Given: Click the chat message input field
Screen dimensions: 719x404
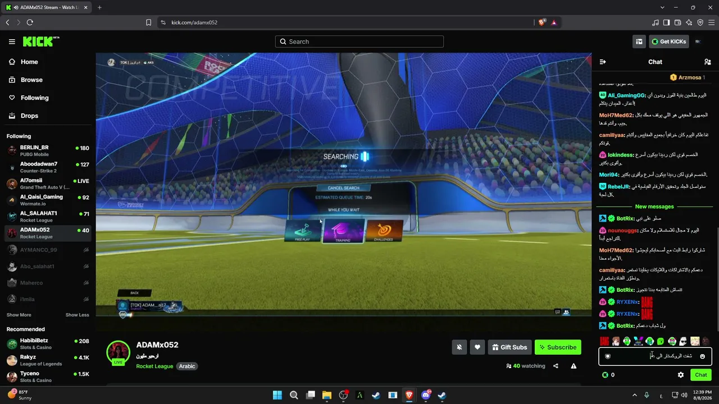Looking at the screenshot, I should pos(655,356).
